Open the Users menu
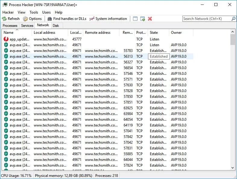 click(x=46, y=12)
